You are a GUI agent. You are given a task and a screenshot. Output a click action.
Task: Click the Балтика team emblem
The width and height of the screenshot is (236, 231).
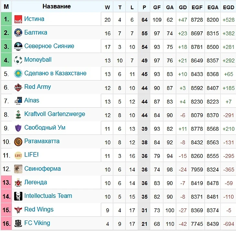pyautogui.click(x=18, y=33)
